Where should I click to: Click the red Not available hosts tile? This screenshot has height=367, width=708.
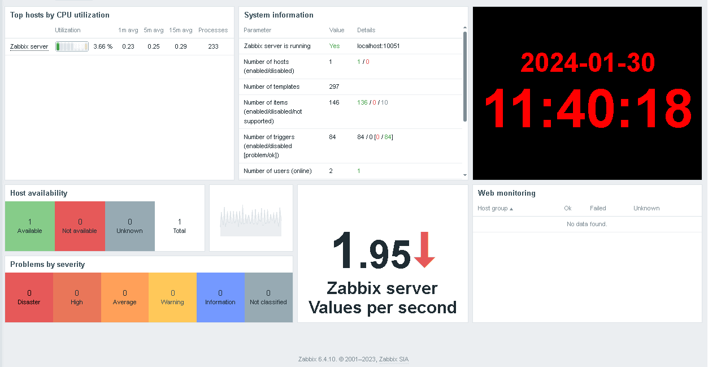[80, 226]
